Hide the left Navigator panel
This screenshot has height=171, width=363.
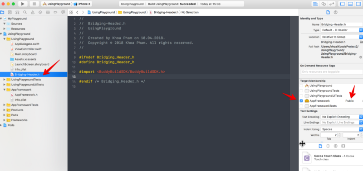(x=343, y=4)
